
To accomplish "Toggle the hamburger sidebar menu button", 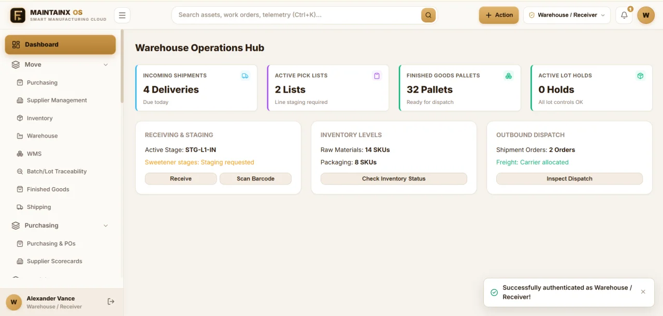I will pyautogui.click(x=122, y=15).
